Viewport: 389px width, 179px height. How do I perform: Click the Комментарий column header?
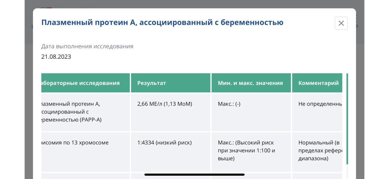click(x=317, y=83)
